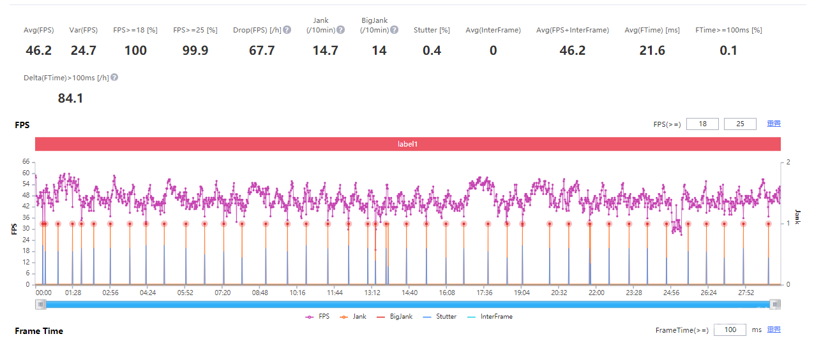
Task: Click the Delta(FTime) value 84.1
Action: (71, 98)
